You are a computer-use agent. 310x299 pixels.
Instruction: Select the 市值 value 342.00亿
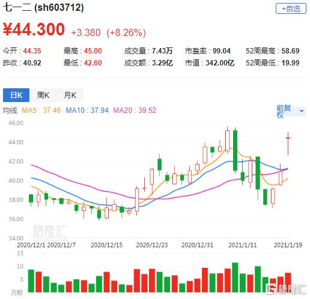point(220,63)
